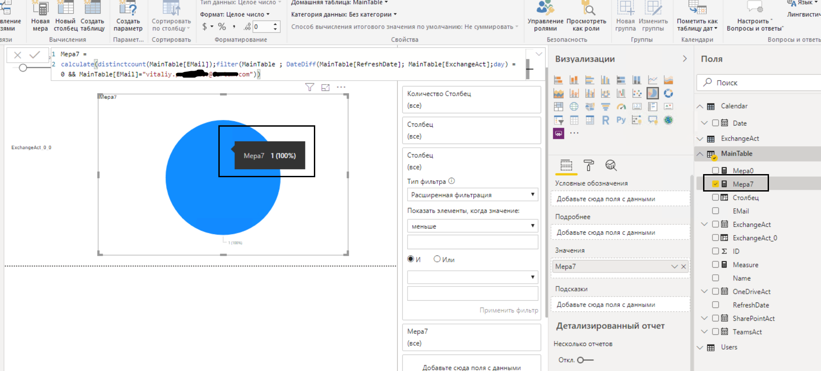This screenshot has width=821, height=371.
Task: Click Управление ролями in ribbon
Action: pos(545,17)
